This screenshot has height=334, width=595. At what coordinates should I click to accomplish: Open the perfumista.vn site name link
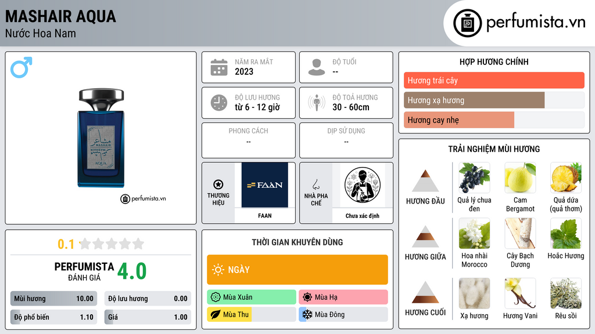[x=535, y=23]
